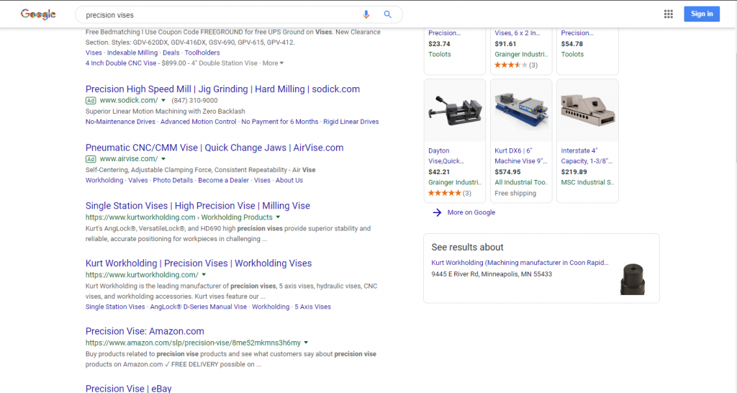Viewport: 737px width, 393px height.
Task: Click Dayton vise five-star rating
Action: coord(445,193)
